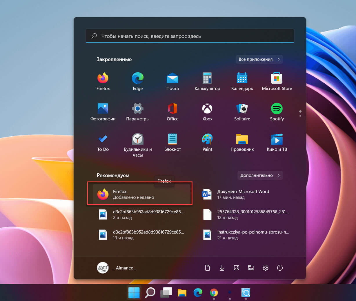Open pinned Firefox app
Image resolution: width=356 pixels, height=301 pixels.
tap(103, 82)
